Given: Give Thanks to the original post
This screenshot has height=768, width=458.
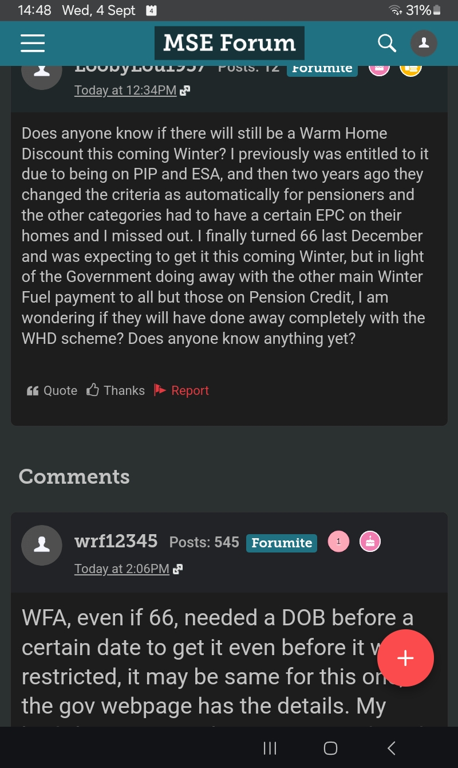Looking at the screenshot, I should coord(116,390).
